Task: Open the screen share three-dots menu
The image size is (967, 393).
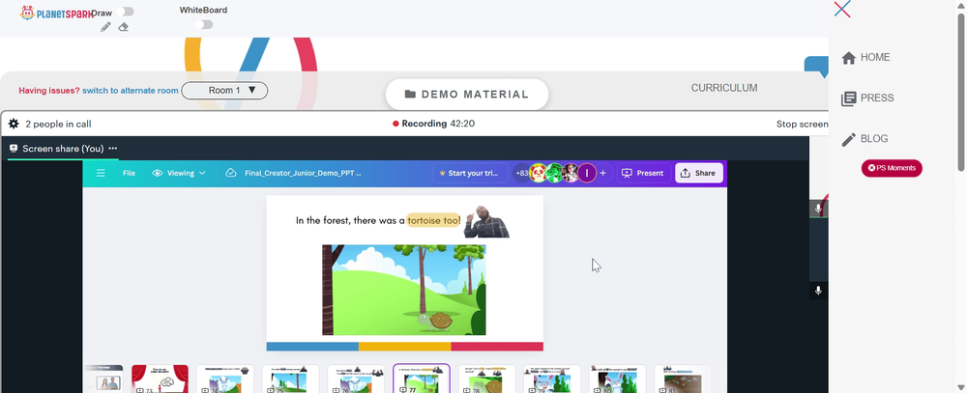Action: pyautogui.click(x=113, y=149)
